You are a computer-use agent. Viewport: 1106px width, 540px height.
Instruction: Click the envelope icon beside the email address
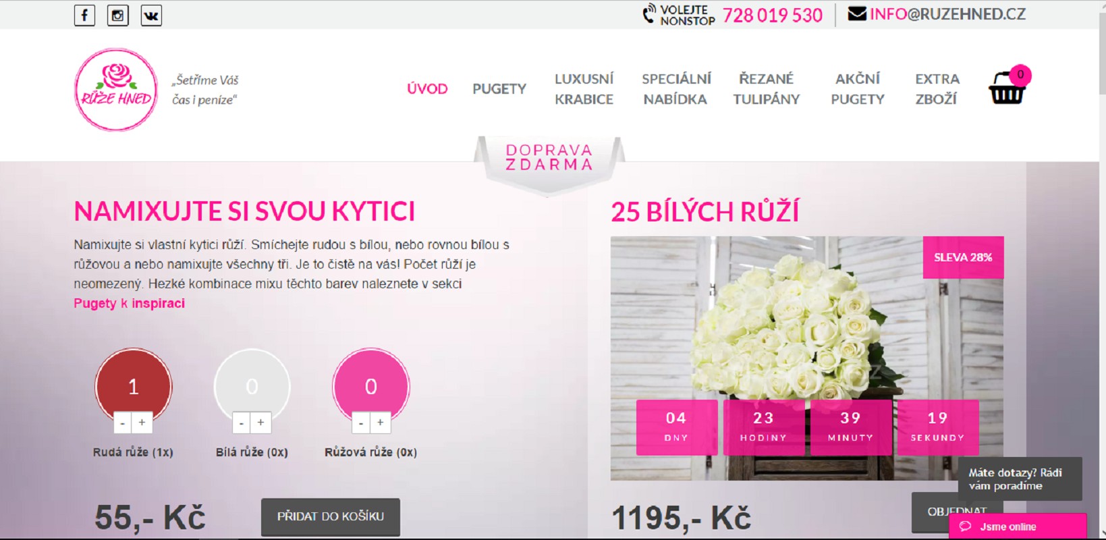(857, 13)
